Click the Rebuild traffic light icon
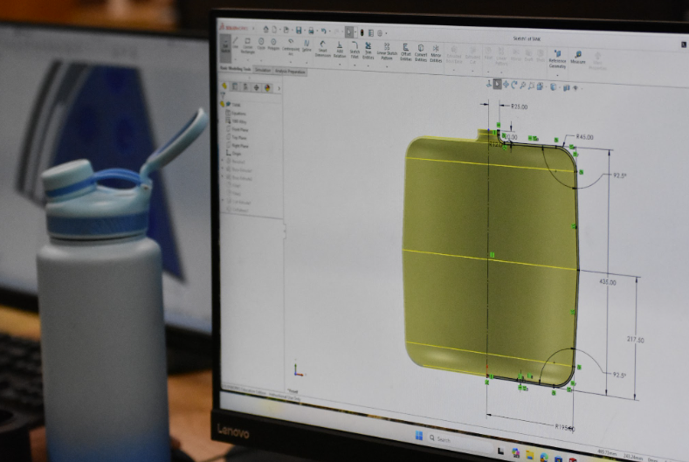Screen dimensions: 689x462 pyautogui.click(x=362, y=32)
